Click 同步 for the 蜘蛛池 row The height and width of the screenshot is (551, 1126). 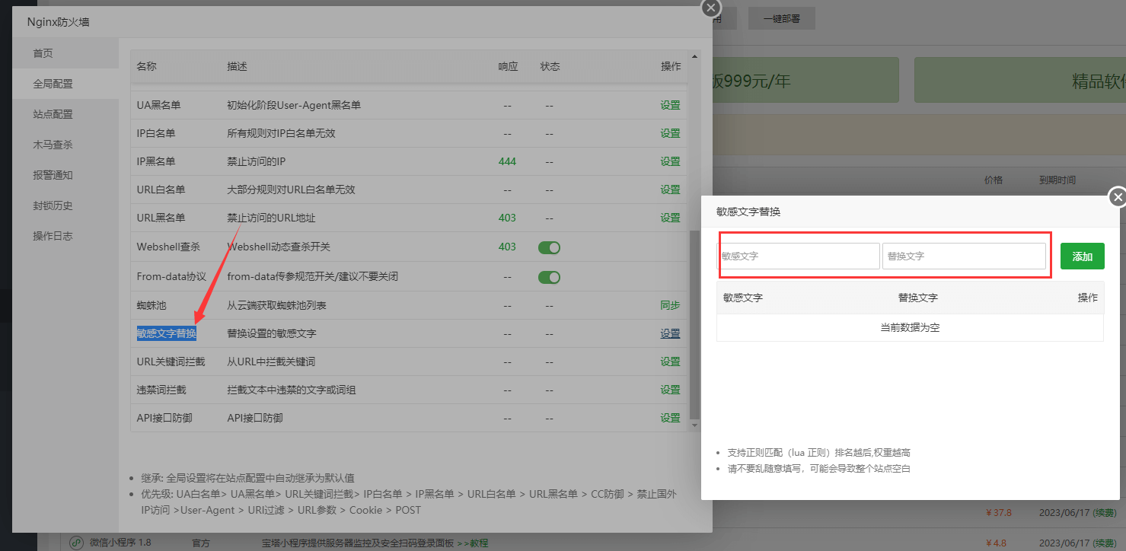pos(670,305)
